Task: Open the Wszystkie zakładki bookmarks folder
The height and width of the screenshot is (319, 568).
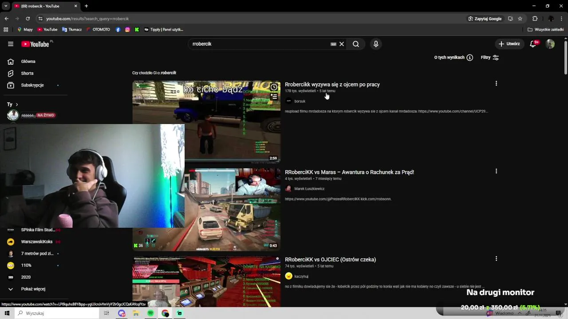Action: (x=546, y=30)
